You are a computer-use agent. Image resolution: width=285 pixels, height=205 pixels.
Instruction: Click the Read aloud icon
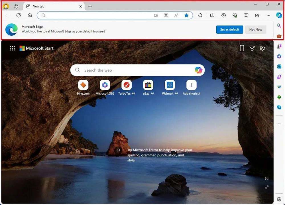(176, 15)
